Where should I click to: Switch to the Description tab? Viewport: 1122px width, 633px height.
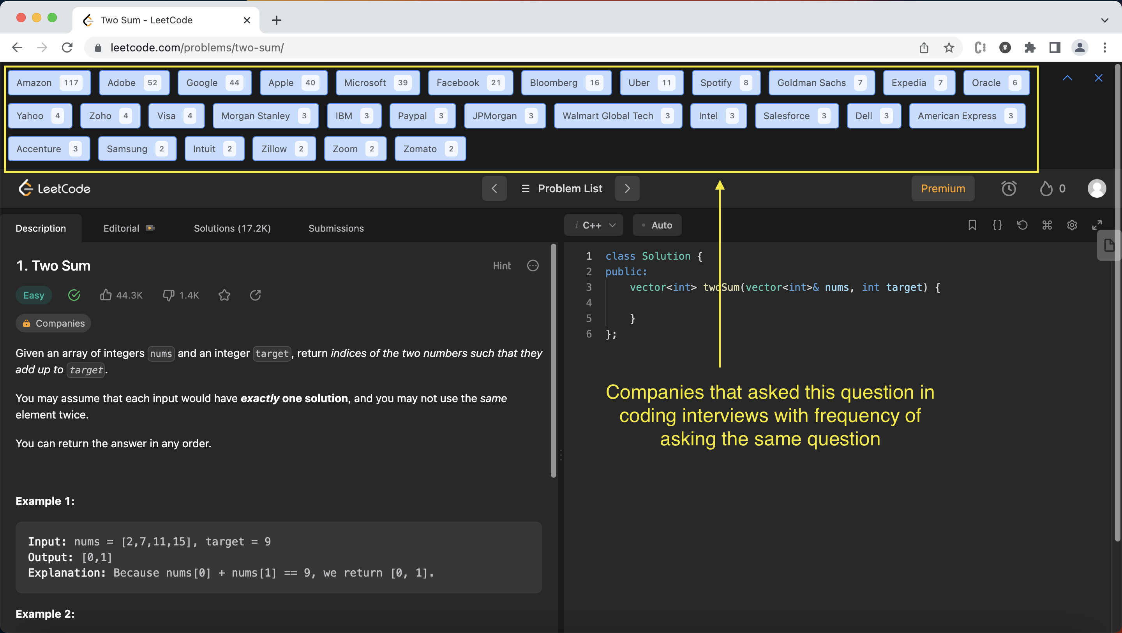[41, 228]
